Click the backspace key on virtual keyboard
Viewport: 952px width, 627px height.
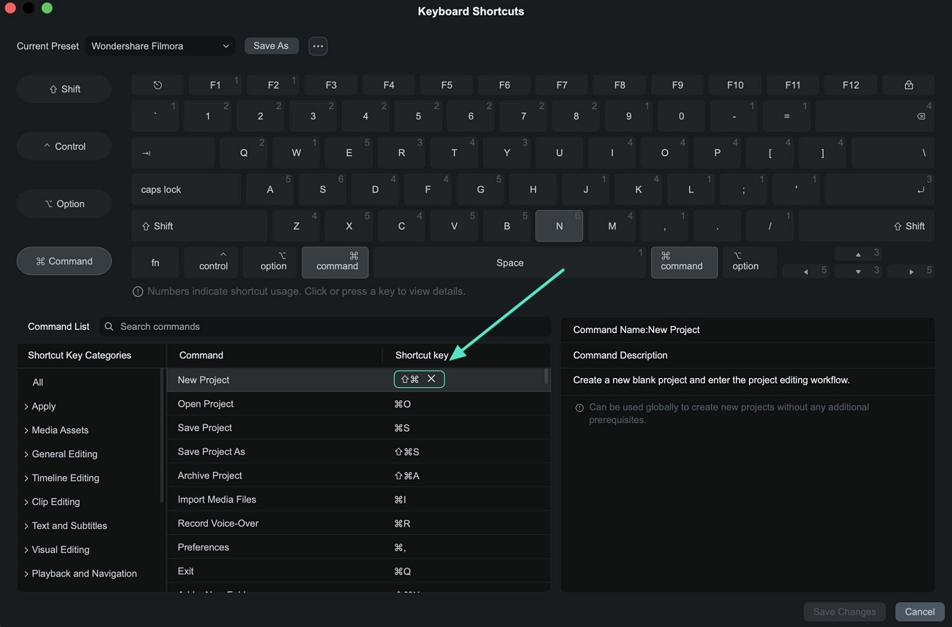point(874,116)
